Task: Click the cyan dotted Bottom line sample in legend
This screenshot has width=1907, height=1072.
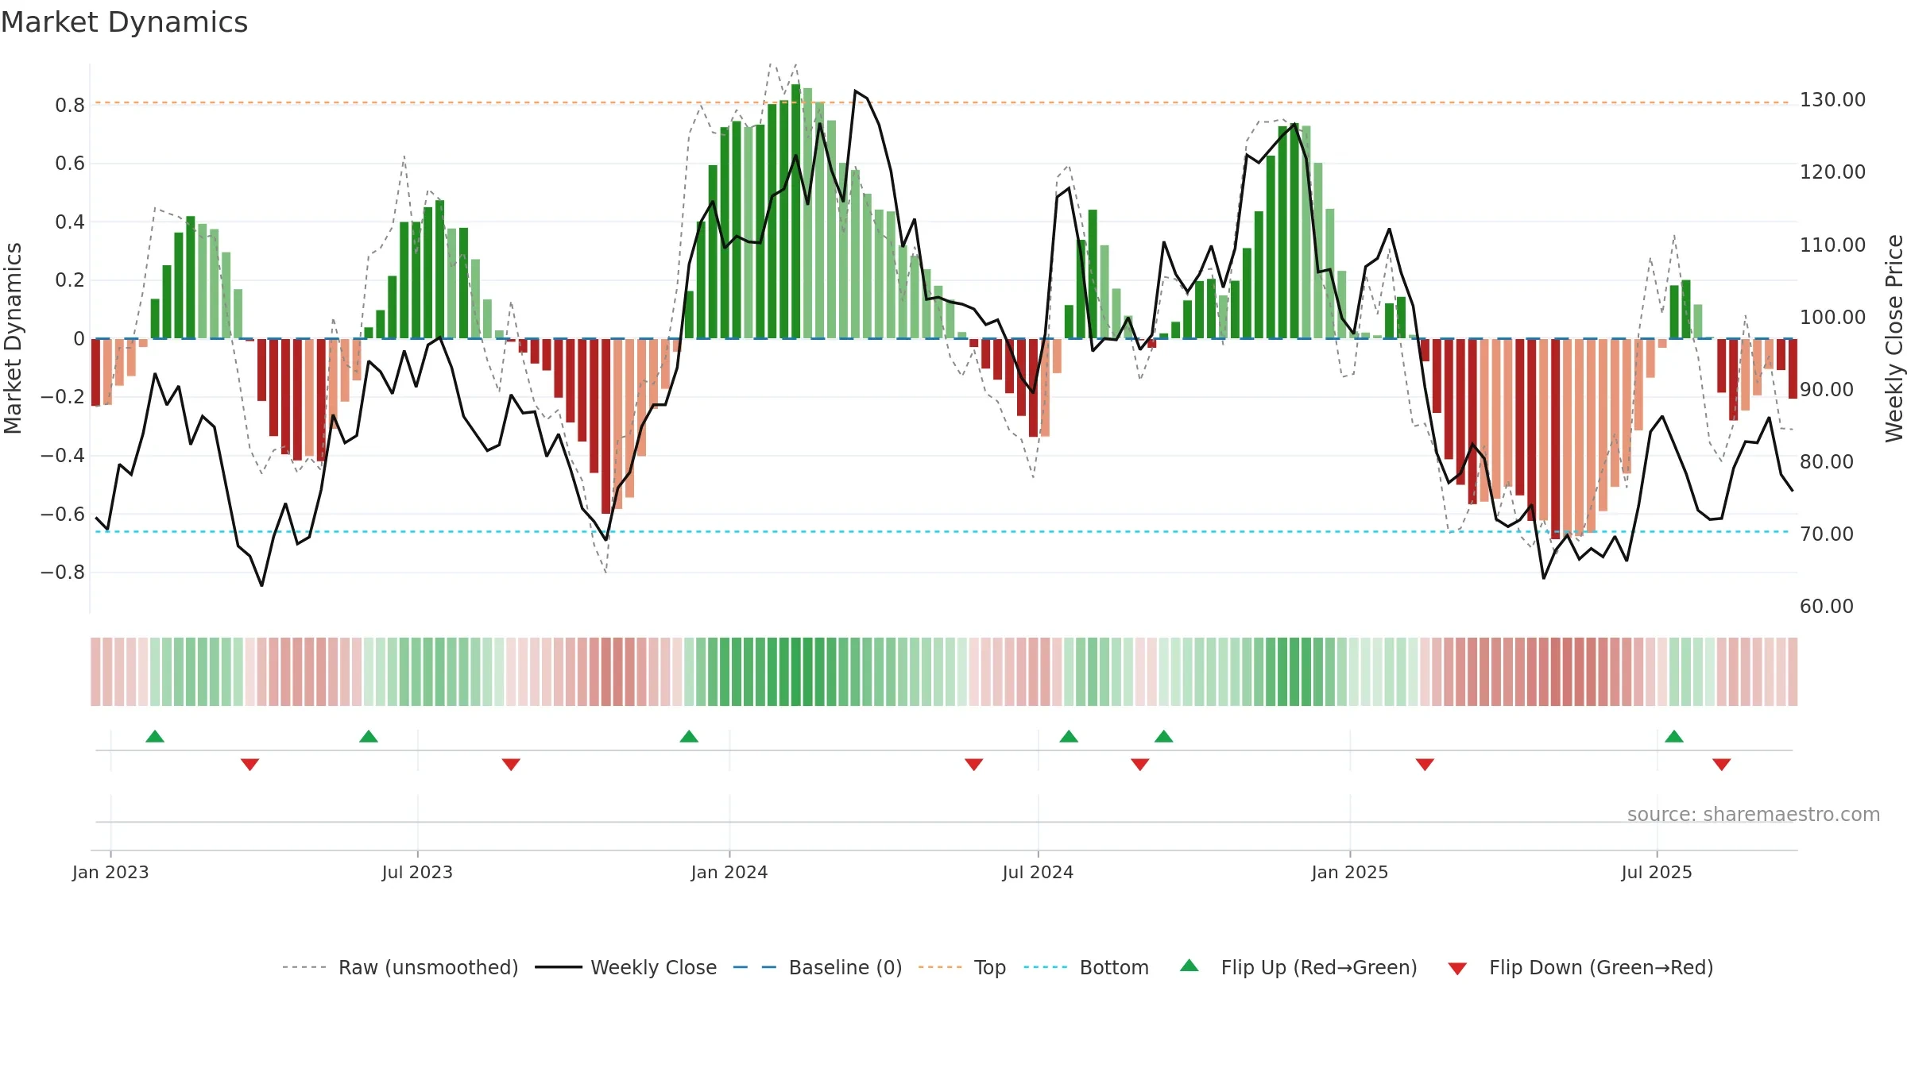Action: [1046, 967]
